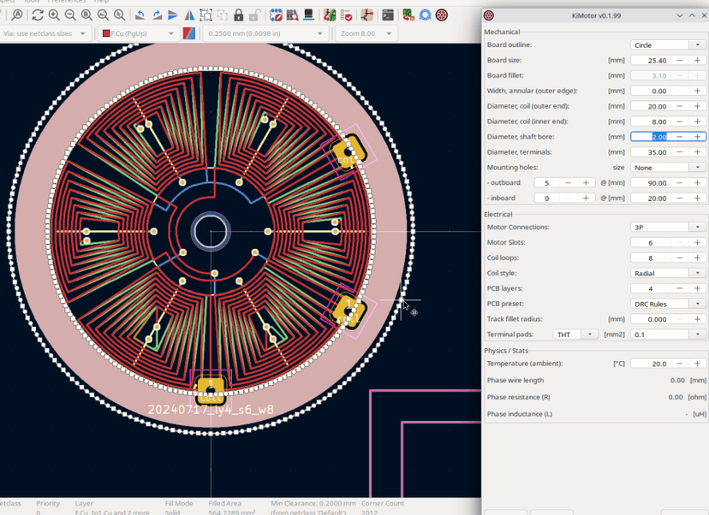Click the lock items padlock icon
Screen dimensions: 709x515
pyautogui.click(x=239, y=15)
